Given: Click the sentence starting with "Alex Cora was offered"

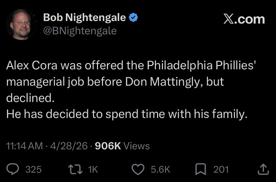Looking at the screenshot, I should pos(131,65).
